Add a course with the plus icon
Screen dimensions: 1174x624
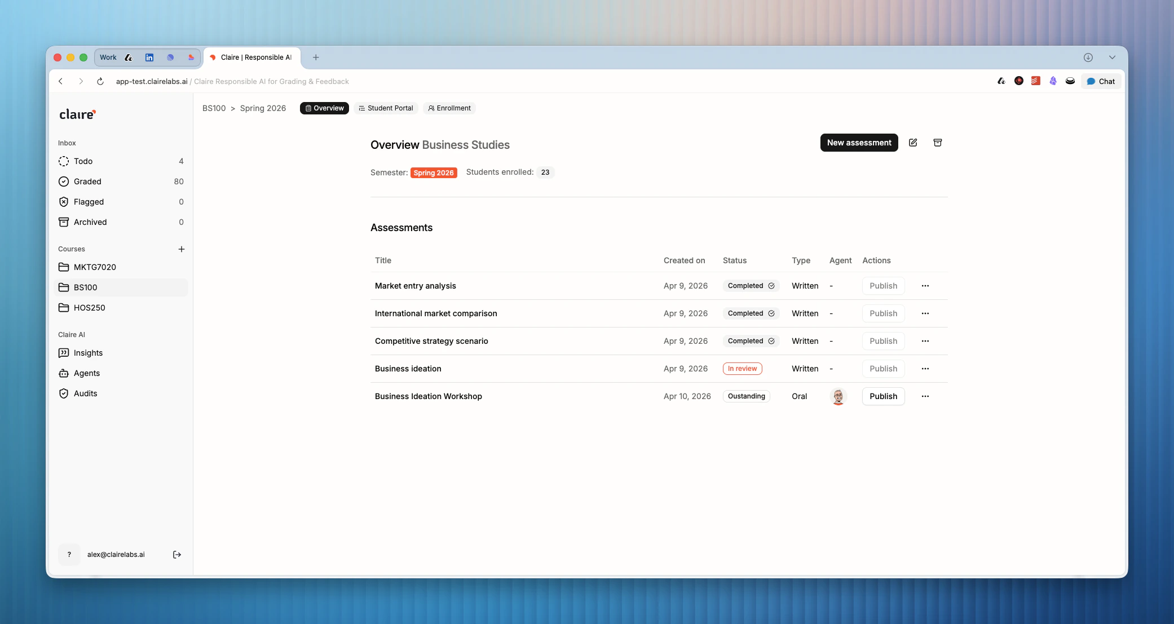pyautogui.click(x=182, y=249)
